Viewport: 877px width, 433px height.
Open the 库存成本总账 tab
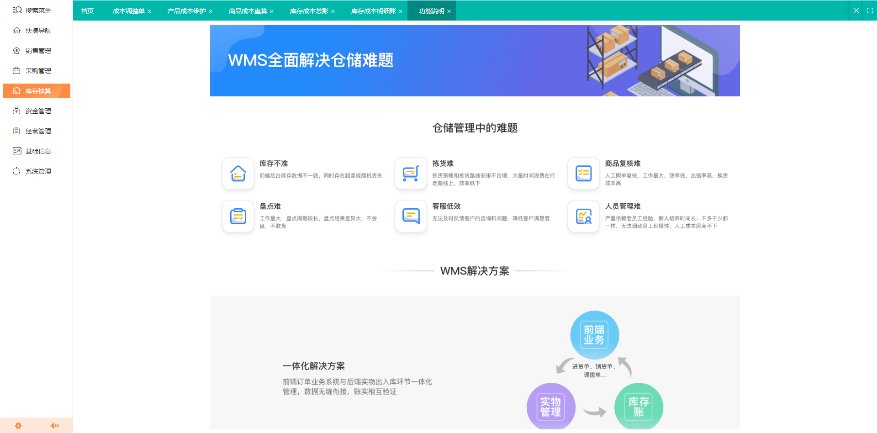click(309, 11)
